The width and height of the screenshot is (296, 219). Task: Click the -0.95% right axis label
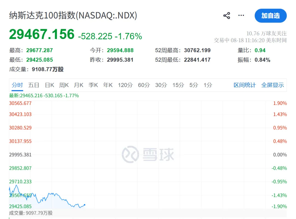279,182
